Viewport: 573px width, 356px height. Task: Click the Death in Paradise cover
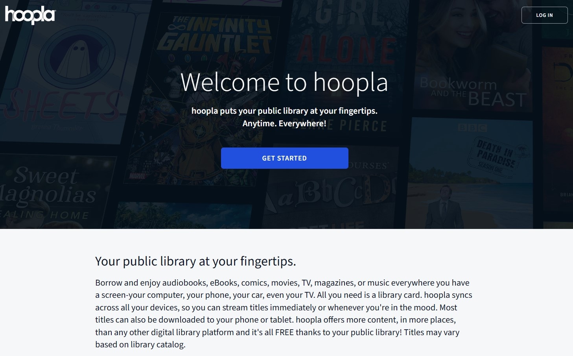(470, 173)
